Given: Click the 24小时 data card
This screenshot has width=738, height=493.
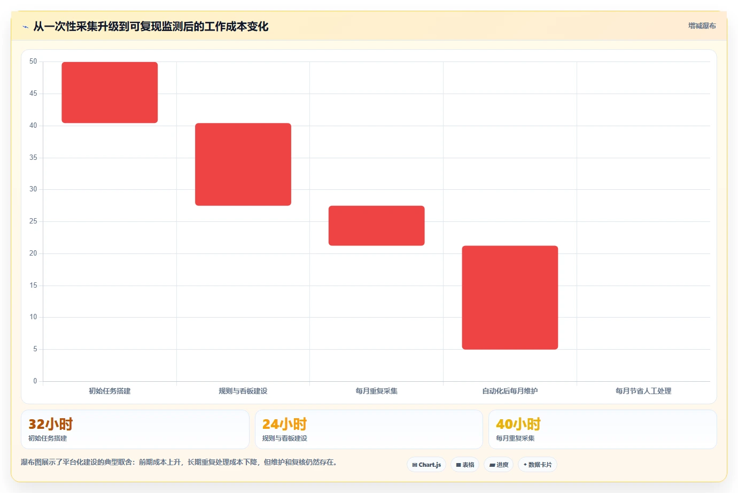Looking at the screenshot, I should pyautogui.click(x=369, y=429).
